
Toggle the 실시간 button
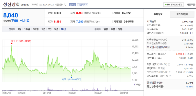click(72, 5)
